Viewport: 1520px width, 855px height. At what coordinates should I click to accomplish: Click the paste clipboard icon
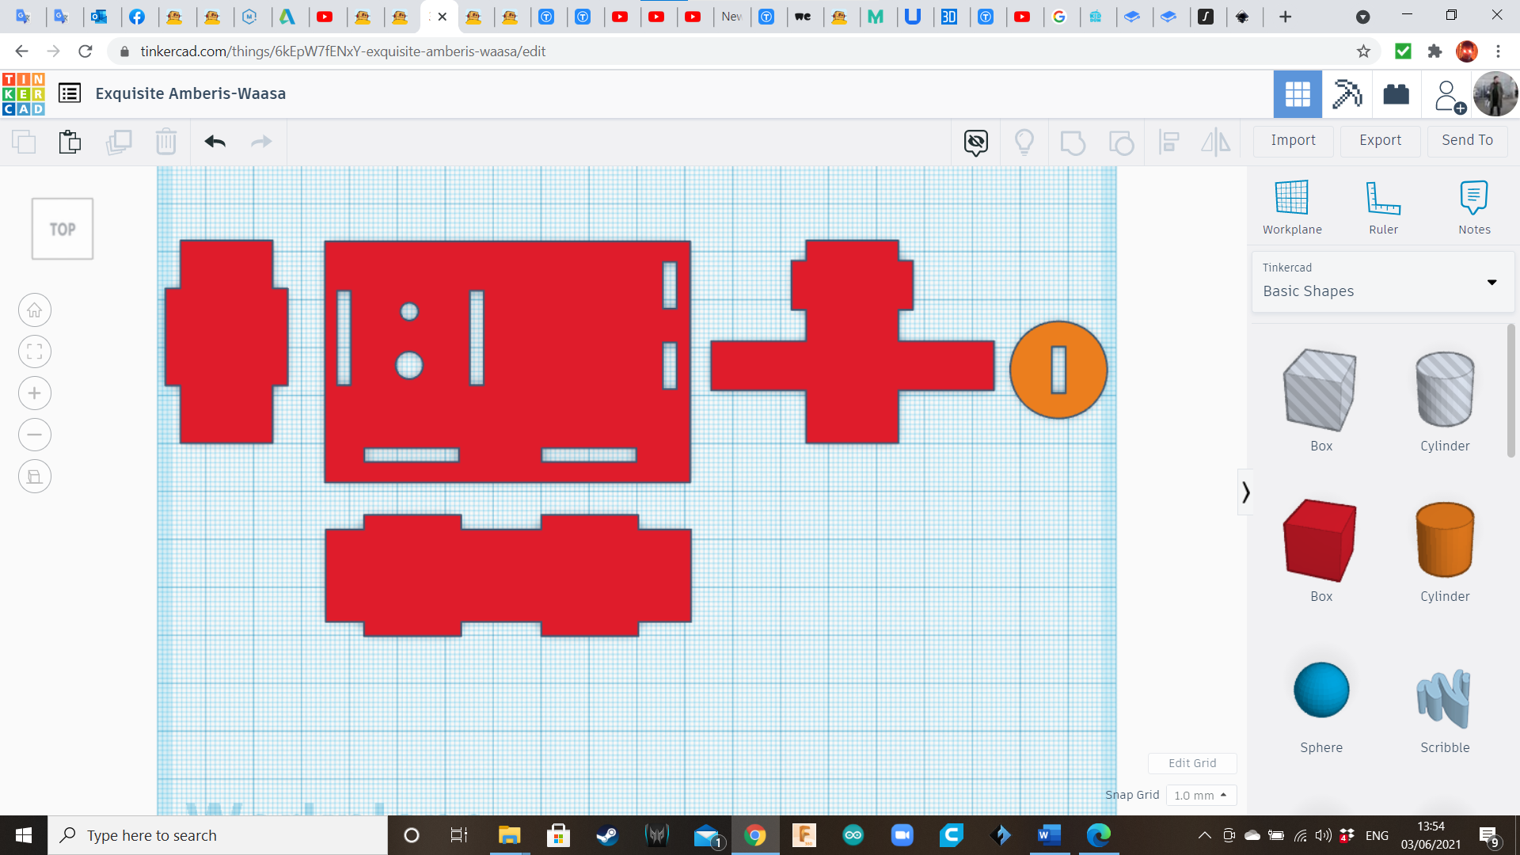pos(70,142)
